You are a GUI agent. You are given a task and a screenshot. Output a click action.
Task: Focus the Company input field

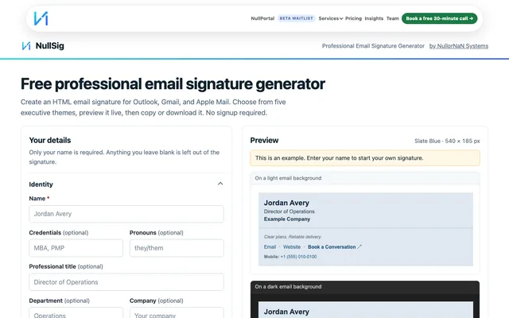coord(177,312)
